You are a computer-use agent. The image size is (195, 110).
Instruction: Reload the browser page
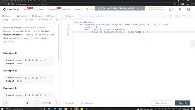[x=9, y=4]
